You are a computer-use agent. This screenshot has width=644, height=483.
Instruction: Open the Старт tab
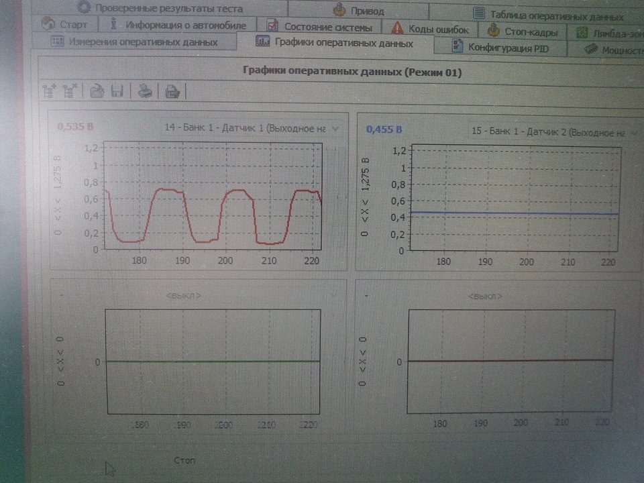tap(65, 25)
